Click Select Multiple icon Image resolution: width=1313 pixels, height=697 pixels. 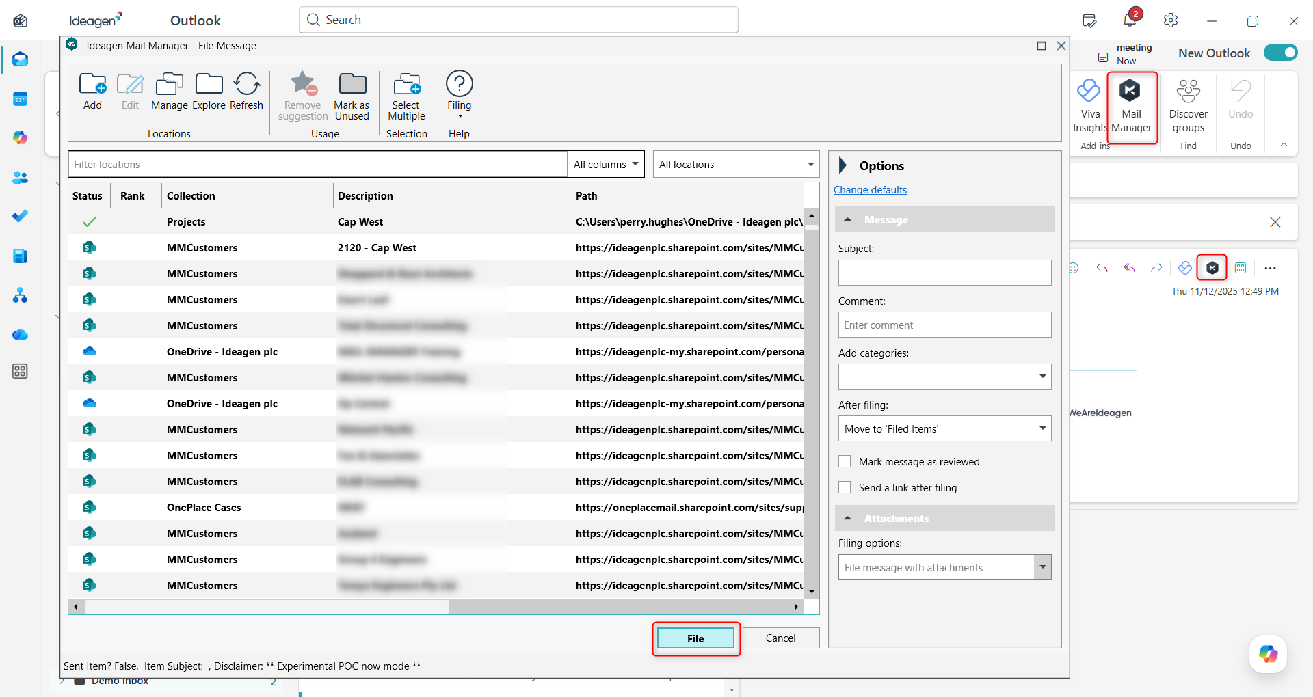(406, 85)
